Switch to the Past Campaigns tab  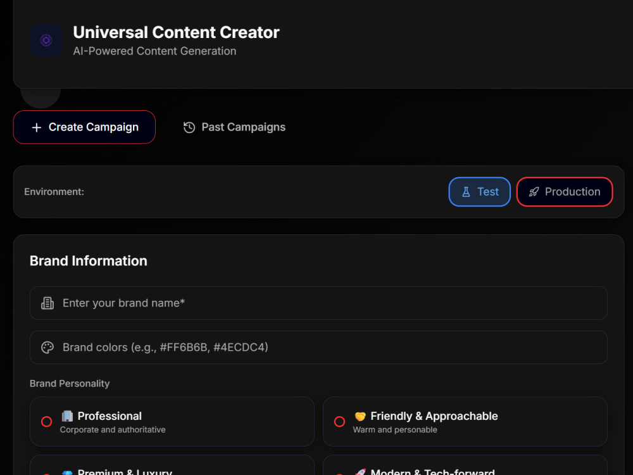pyautogui.click(x=235, y=127)
